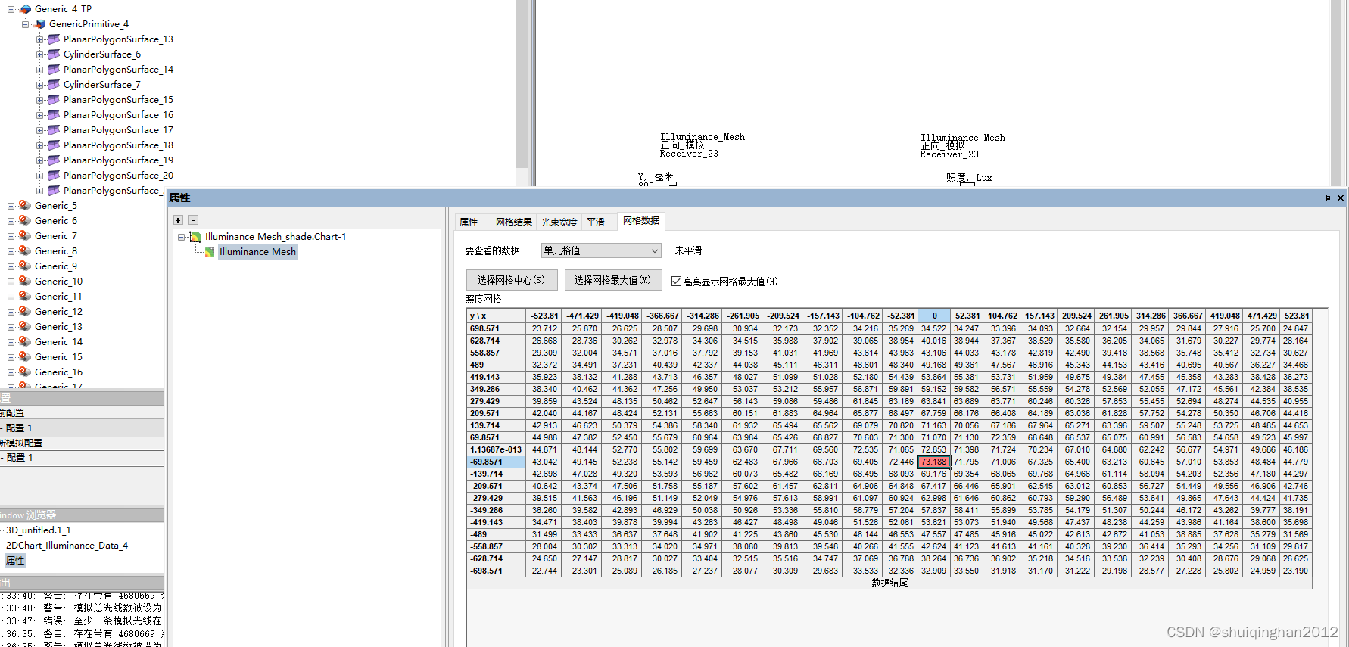Click 选择网格最大值(M) button
The width and height of the screenshot is (1349, 647).
pyautogui.click(x=613, y=280)
